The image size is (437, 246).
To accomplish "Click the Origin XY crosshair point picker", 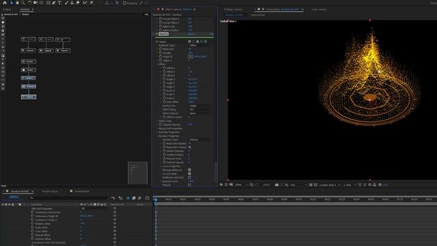I will tap(191, 57).
